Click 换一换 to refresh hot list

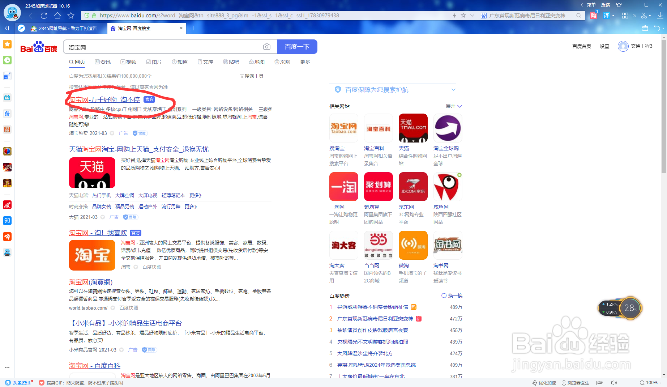[x=452, y=295]
